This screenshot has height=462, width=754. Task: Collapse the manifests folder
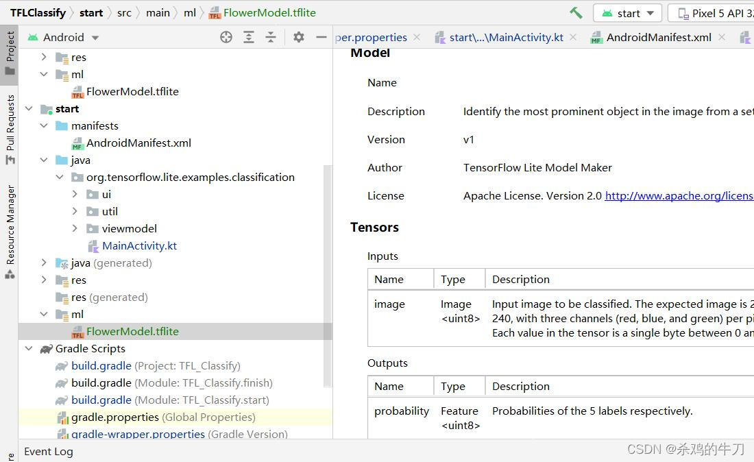point(44,126)
